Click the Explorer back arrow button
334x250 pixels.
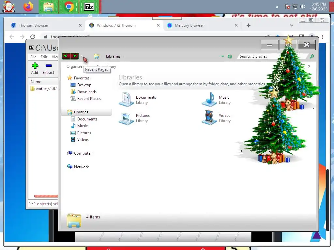pos(66,56)
